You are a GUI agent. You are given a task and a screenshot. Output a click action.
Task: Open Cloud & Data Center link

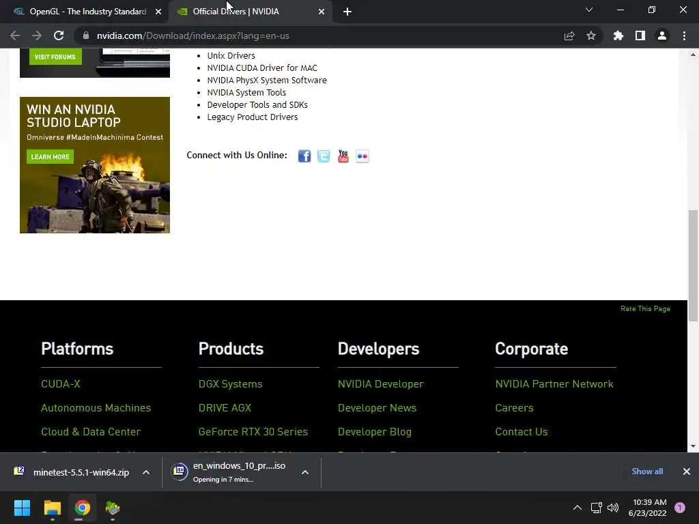tap(91, 432)
